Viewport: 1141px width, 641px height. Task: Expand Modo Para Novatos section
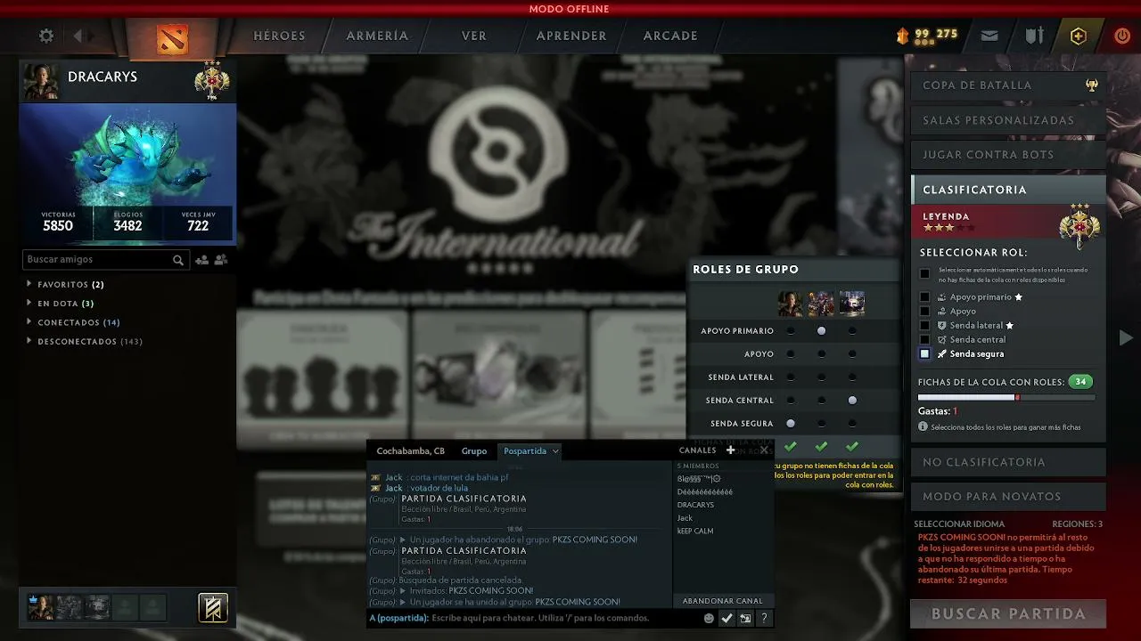click(1008, 497)
